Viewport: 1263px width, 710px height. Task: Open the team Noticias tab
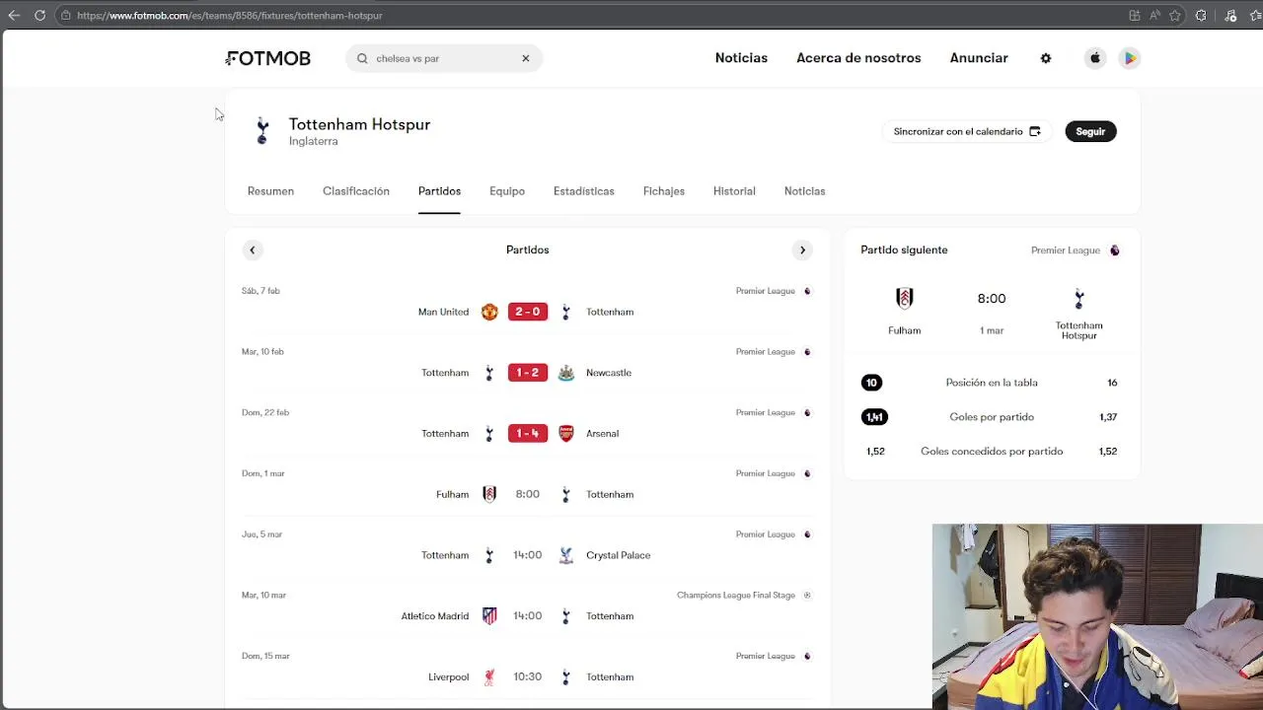(x=804, y=191)
